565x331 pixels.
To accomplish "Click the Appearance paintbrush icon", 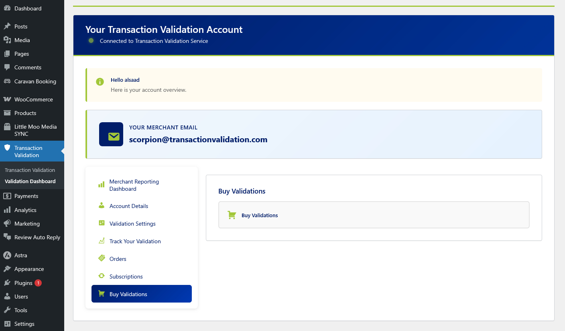I will [7, 269].
